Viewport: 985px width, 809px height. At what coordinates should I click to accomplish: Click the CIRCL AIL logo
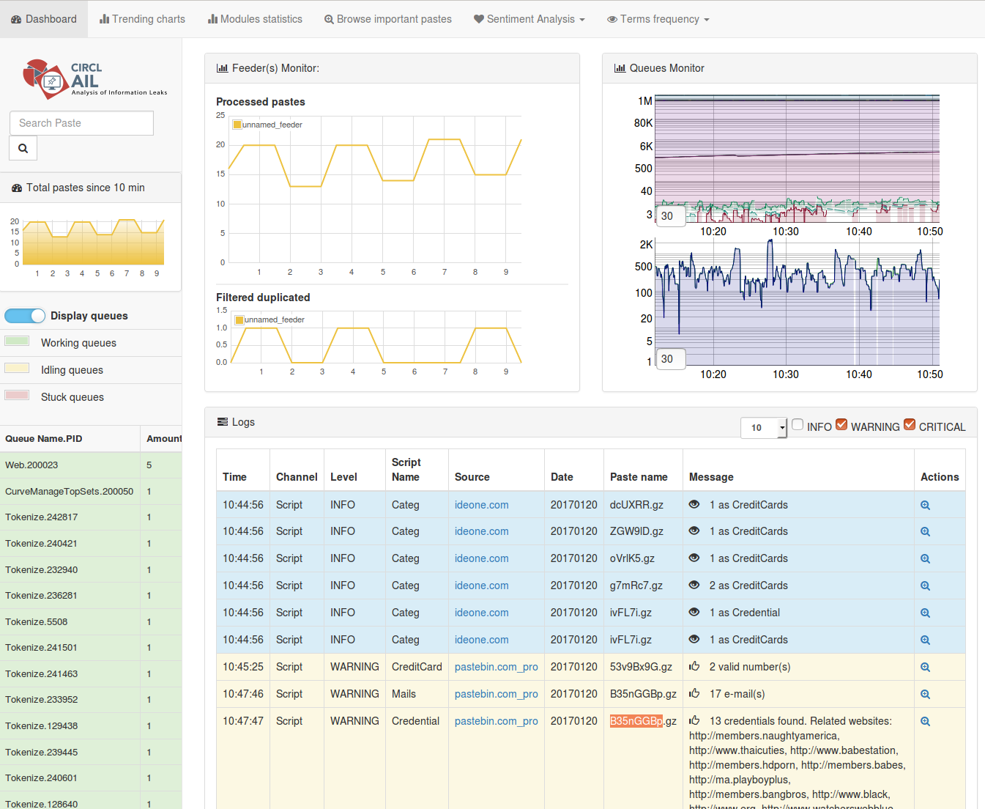click(94, 79)
